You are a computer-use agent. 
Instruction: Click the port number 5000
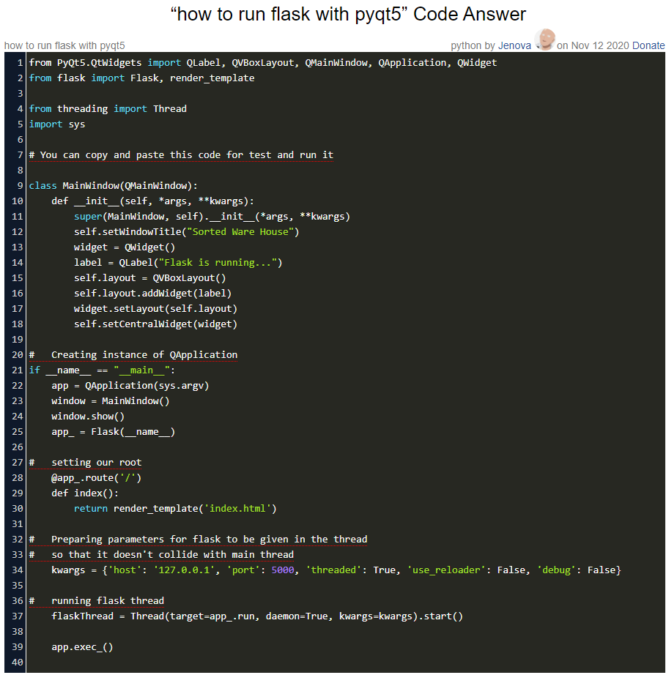[x=283, y=570]
